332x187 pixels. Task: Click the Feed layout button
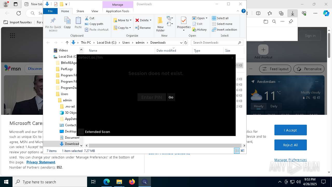(275, 69)
